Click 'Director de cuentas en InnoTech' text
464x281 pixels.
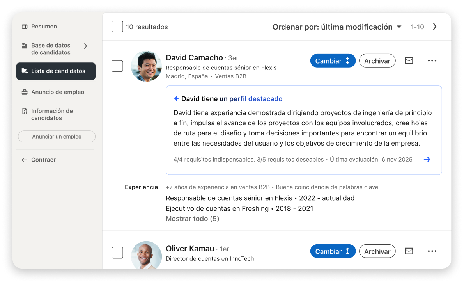pyautogui.click(x=210, y=258)
